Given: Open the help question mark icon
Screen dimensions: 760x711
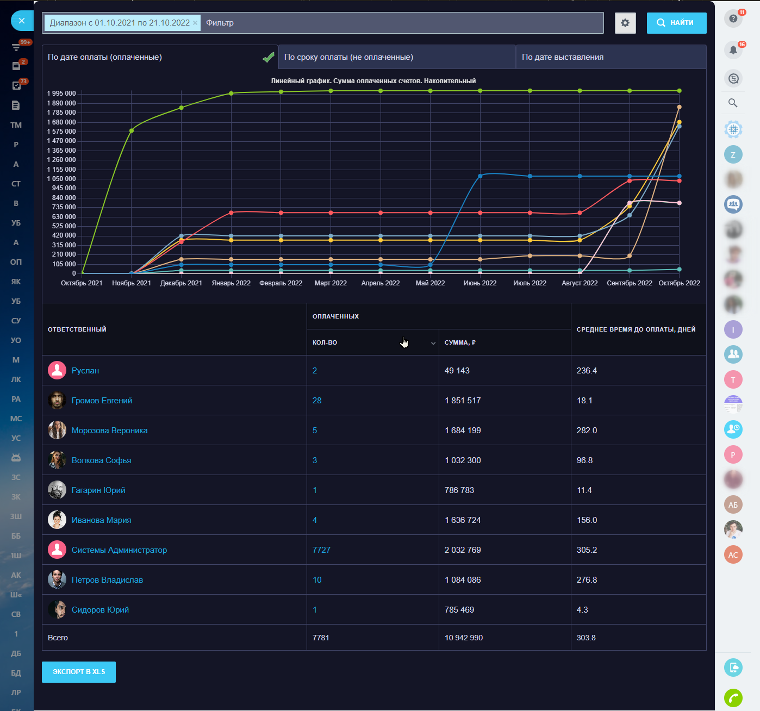Looking at the screenshot, I should click(x=733, y=18).
